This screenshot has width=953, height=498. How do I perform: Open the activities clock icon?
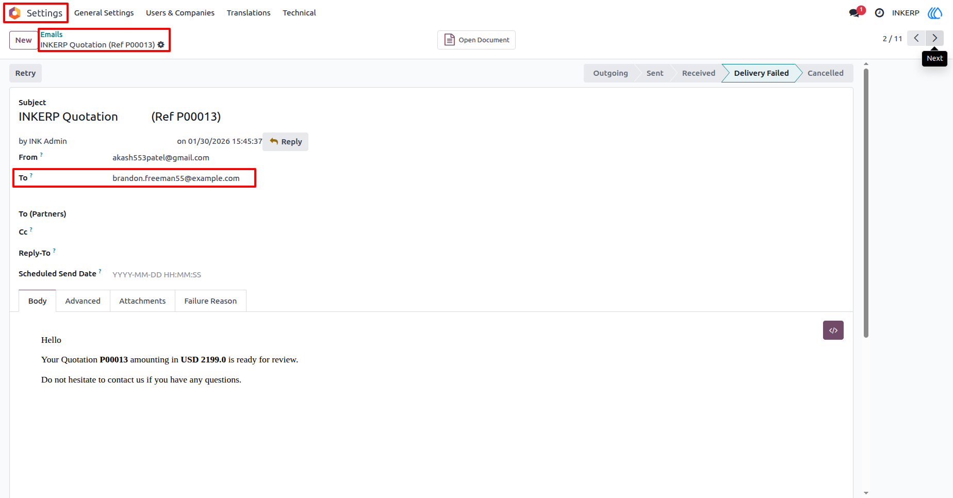click(880, 13)
